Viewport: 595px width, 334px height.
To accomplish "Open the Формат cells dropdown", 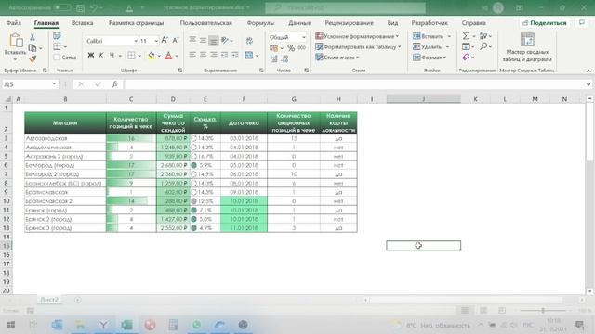I will click(x=430, y=58).
